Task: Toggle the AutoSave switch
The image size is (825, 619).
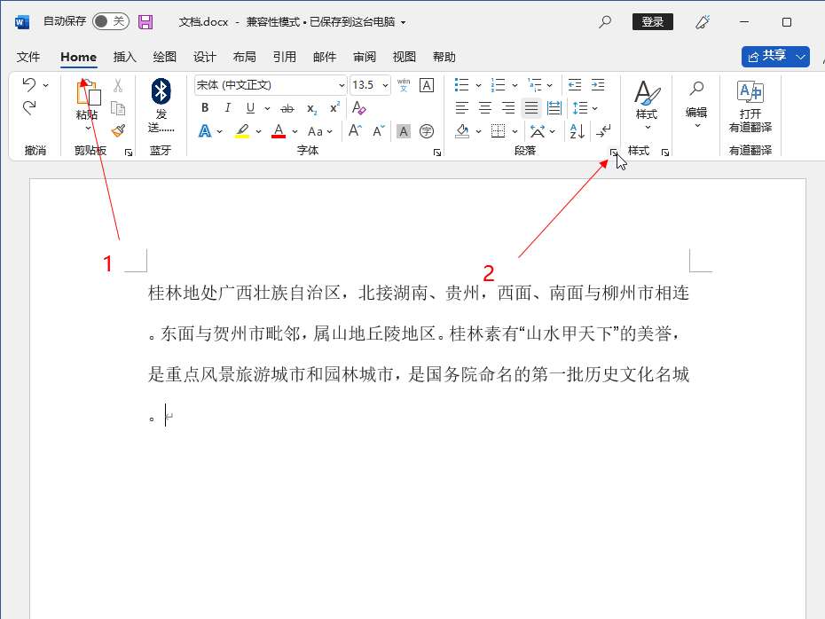Action: point(111,21)
